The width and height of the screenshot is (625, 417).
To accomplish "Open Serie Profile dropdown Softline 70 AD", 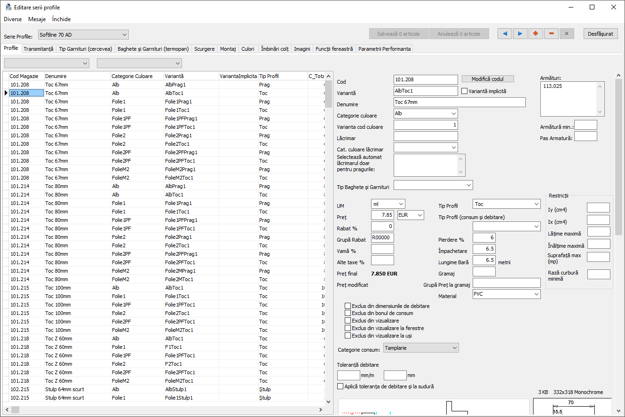I will (83, 34).
